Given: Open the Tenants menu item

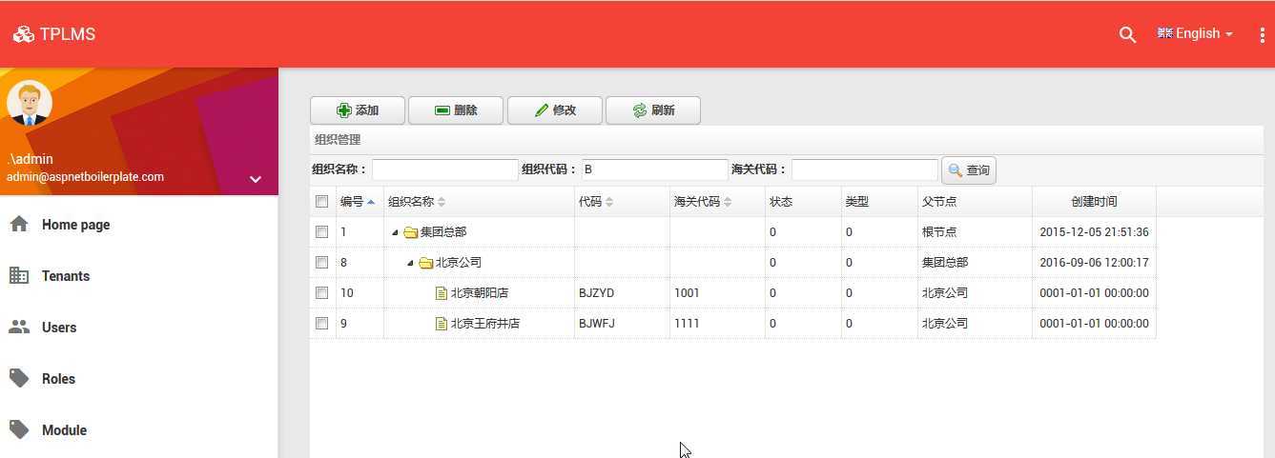Looking at the screenshot, I should pyautogui.click(x=139, y=276).
